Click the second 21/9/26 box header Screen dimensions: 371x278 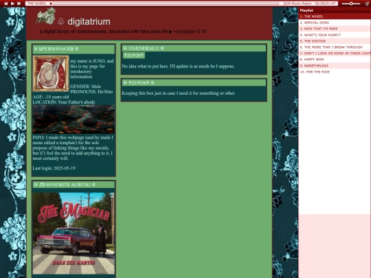tap(194, 82)
